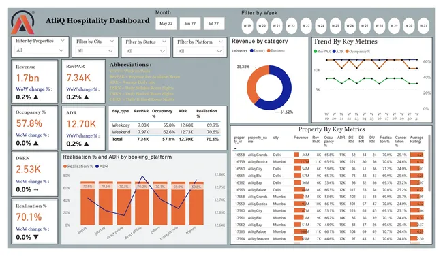This screenshot has width=443, height=256.
Task: Click the Revenue card up triangle
Action: pyautogui.click(x=36, y=97)
